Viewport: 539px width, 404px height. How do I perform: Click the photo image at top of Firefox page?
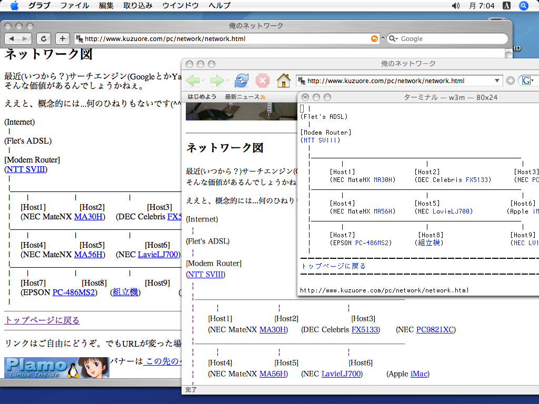click(x=241, y=112)
